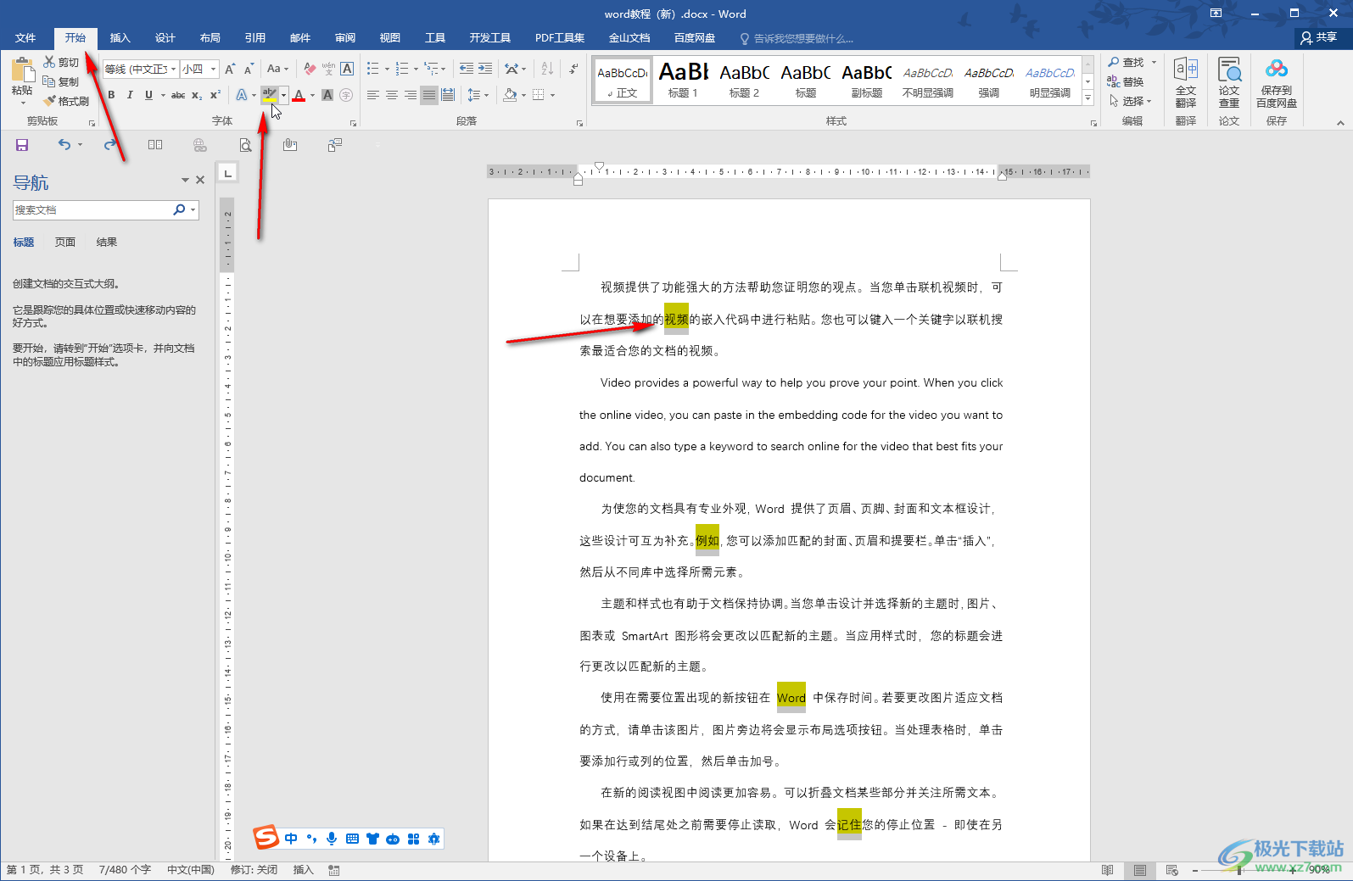Screen dimensions: 1353x881
Task: Switch to 插入 (Insert) tab
Action: click(x=120, y=38)
